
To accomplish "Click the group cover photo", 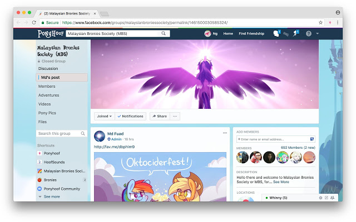I will pos(205,74).
